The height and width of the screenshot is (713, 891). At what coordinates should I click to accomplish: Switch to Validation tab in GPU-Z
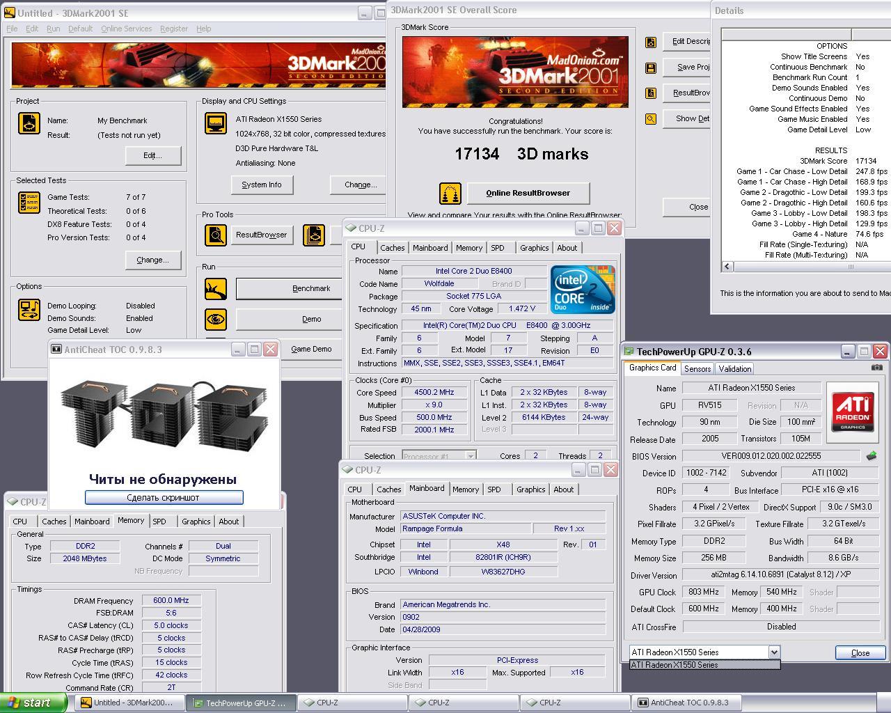[x=735, y=369]
